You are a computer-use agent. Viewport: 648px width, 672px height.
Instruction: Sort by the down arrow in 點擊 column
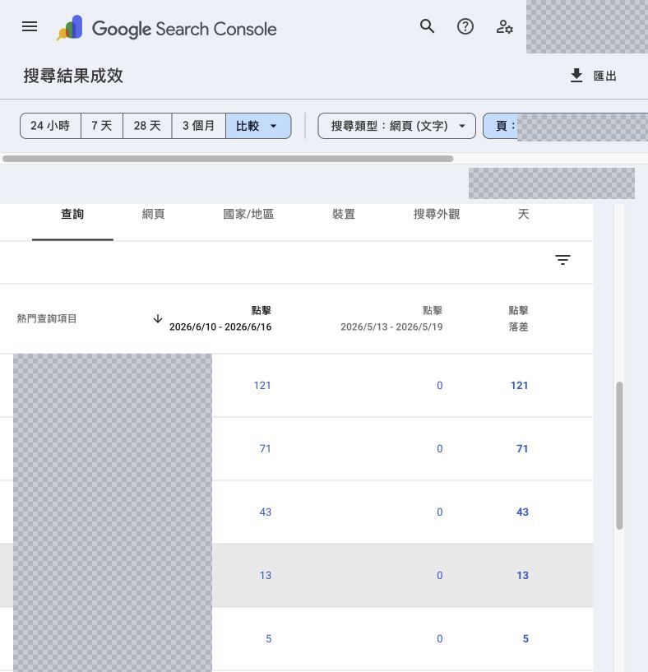point(158,318)
